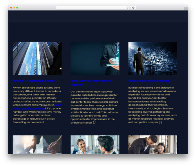Click the hands signing document thumbnail
The image size is (196, 166).
[37, 145]
